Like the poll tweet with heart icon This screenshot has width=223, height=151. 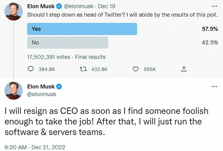[x=135, y=69]
